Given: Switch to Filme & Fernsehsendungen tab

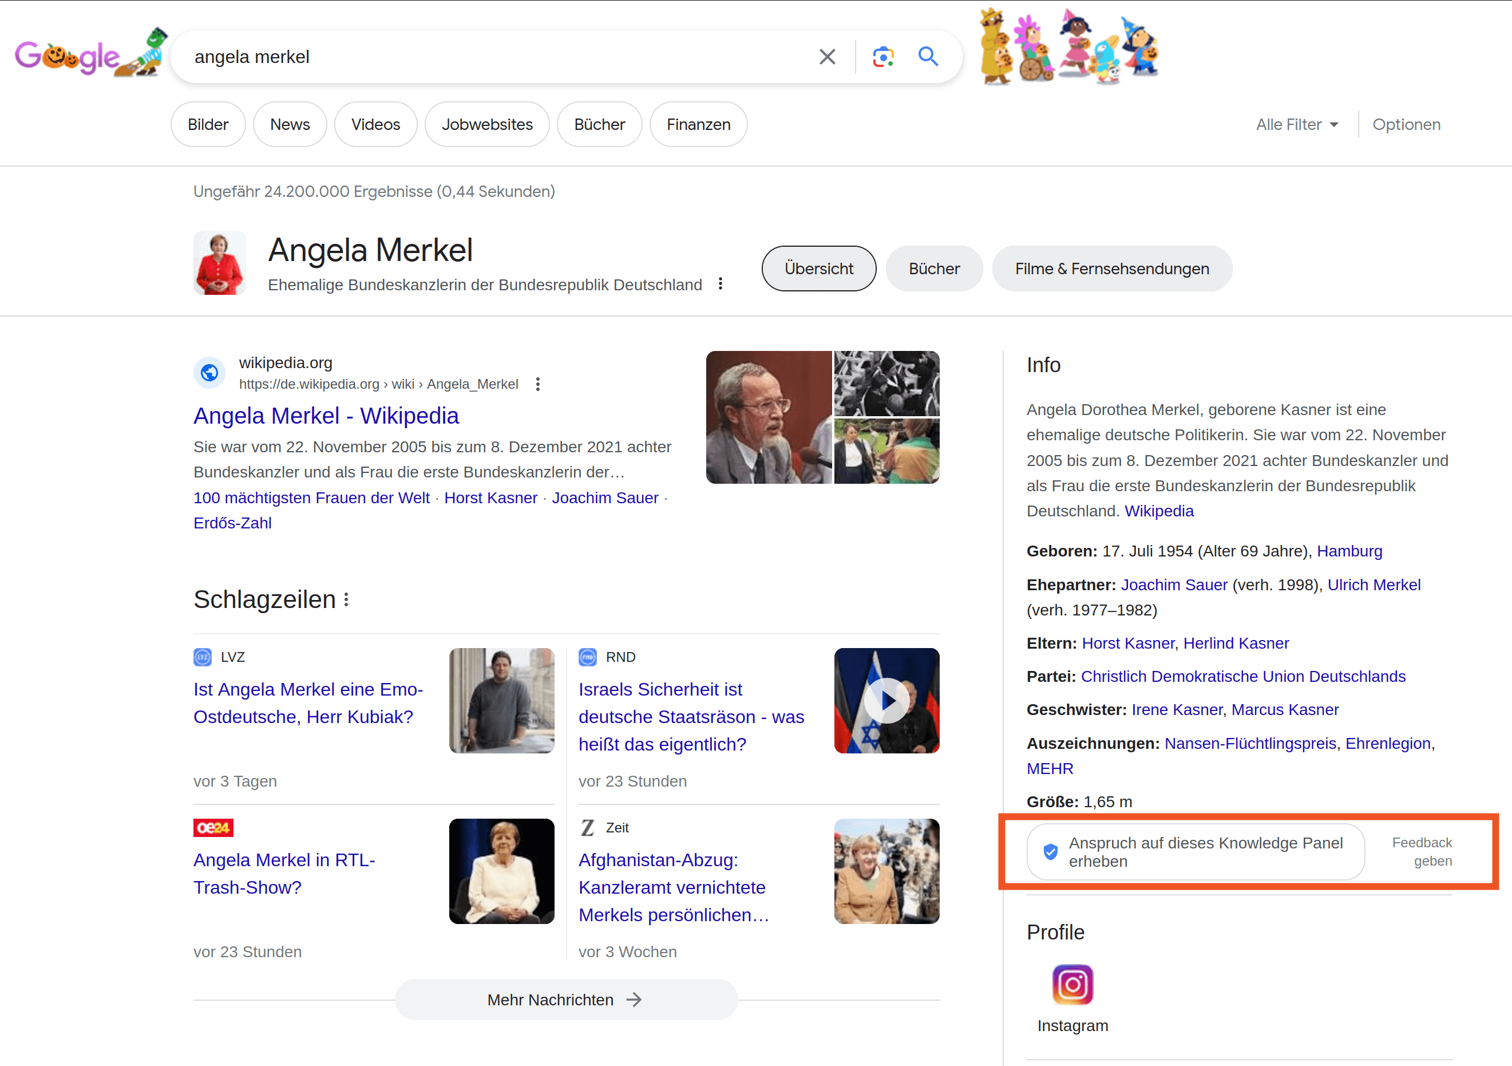Looking at the screenshot, I should click(1111, 269).
